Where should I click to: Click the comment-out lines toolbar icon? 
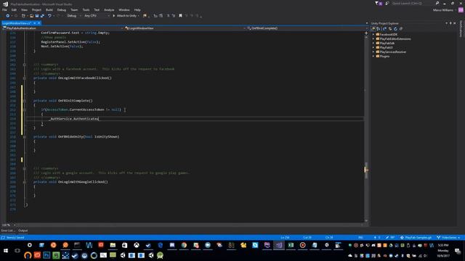tap(168, 16)
